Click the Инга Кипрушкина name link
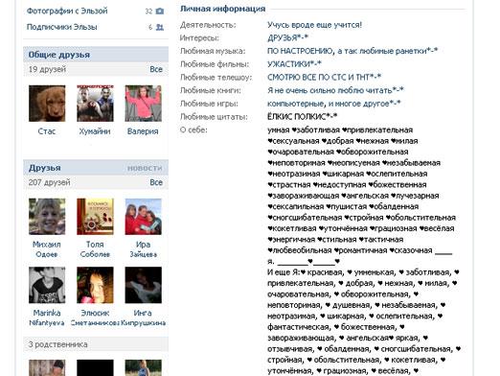 pyautogui.click(x=143, y=317)
